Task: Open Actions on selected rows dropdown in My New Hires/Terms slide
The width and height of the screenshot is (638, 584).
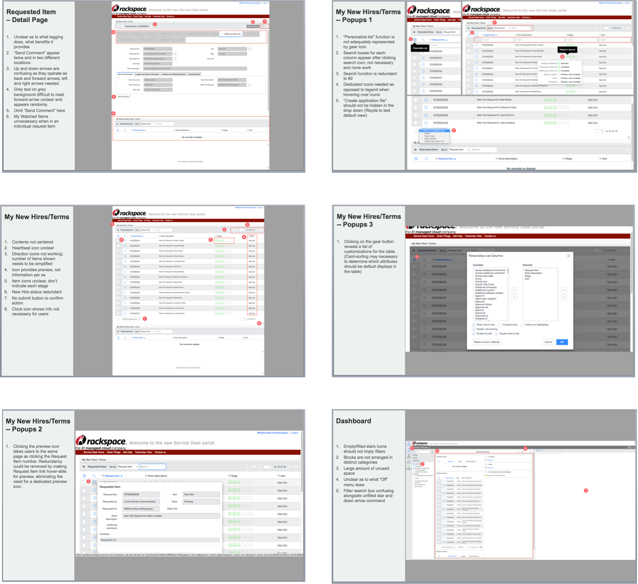Action: click(x=131, y=319)
